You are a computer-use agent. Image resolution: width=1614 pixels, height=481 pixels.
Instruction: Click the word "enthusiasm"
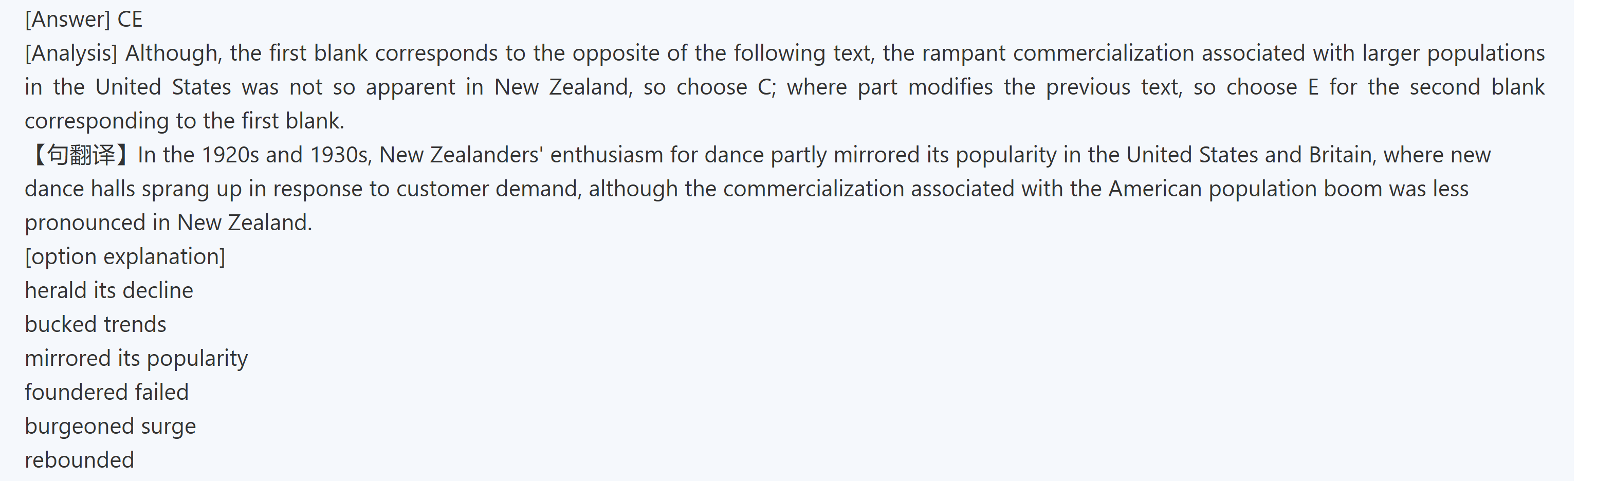606,155
